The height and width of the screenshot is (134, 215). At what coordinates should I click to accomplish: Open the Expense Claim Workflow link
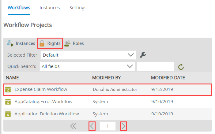41,89
